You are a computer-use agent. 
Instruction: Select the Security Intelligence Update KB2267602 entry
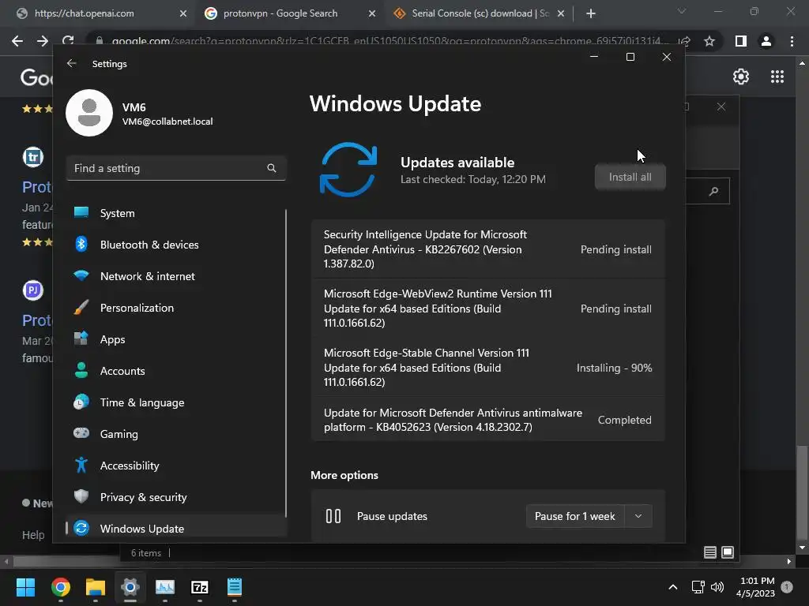pos(487,249)
